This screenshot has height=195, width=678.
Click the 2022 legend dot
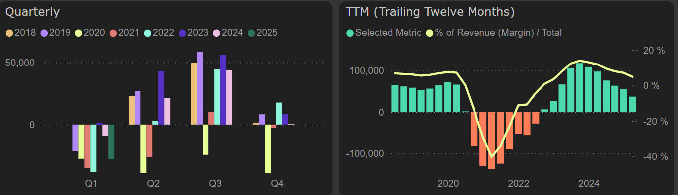[147, 33]
